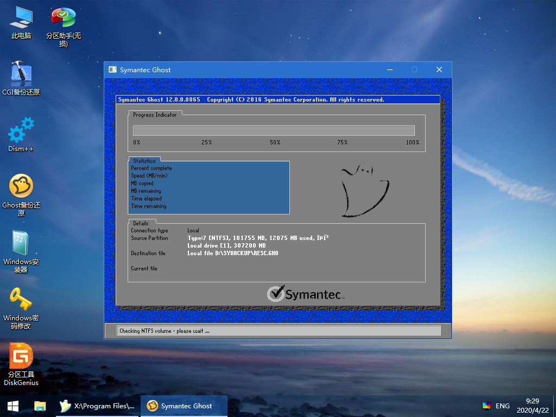
Task: Open File Explorer from the taskbar
Action: click(40, 406)
